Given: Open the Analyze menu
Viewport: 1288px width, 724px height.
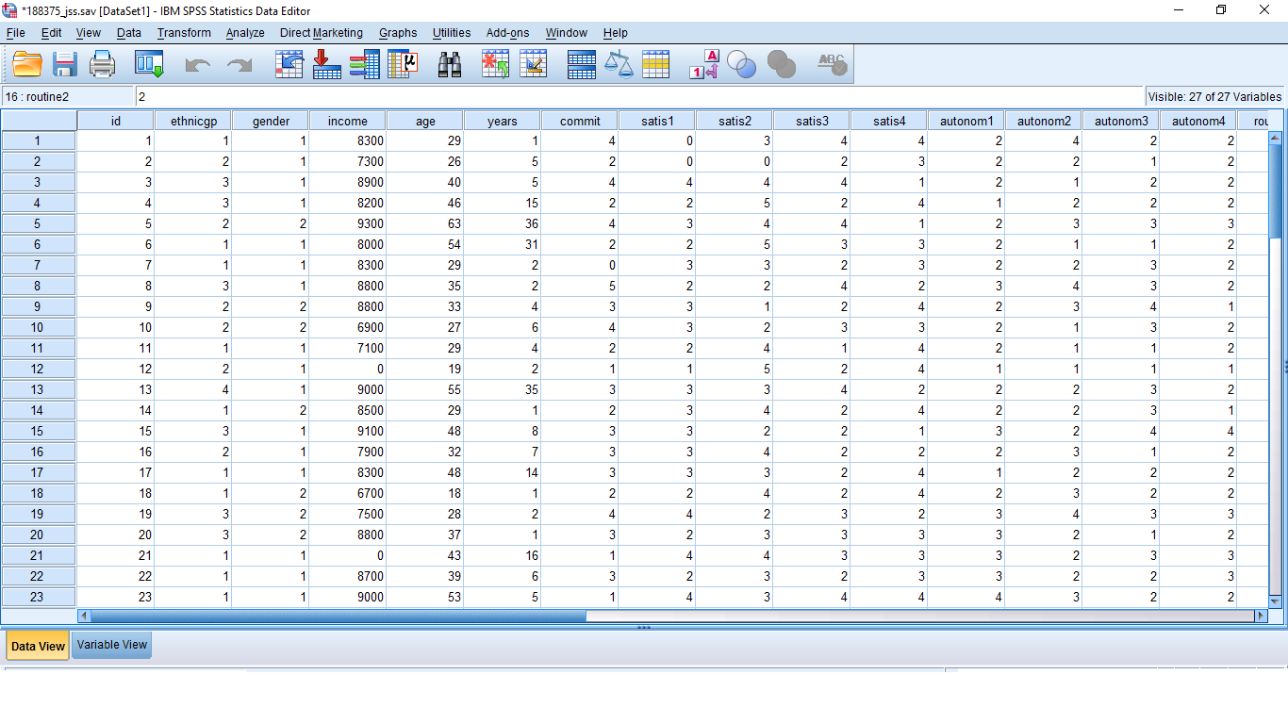Looking at the screenshot, I should click(245, 33).
